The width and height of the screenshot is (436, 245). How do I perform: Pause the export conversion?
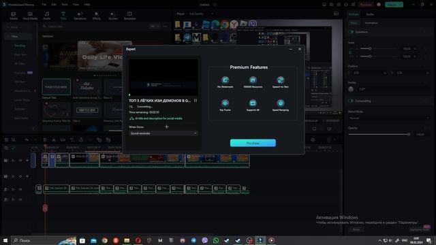tap(196, 101)
